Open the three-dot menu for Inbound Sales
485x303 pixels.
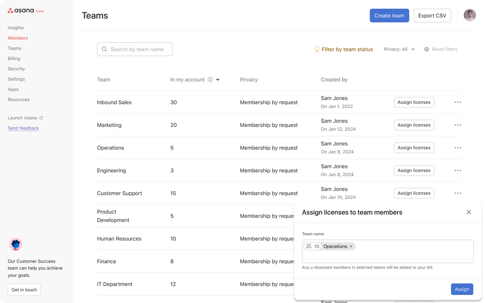(457, 102)
